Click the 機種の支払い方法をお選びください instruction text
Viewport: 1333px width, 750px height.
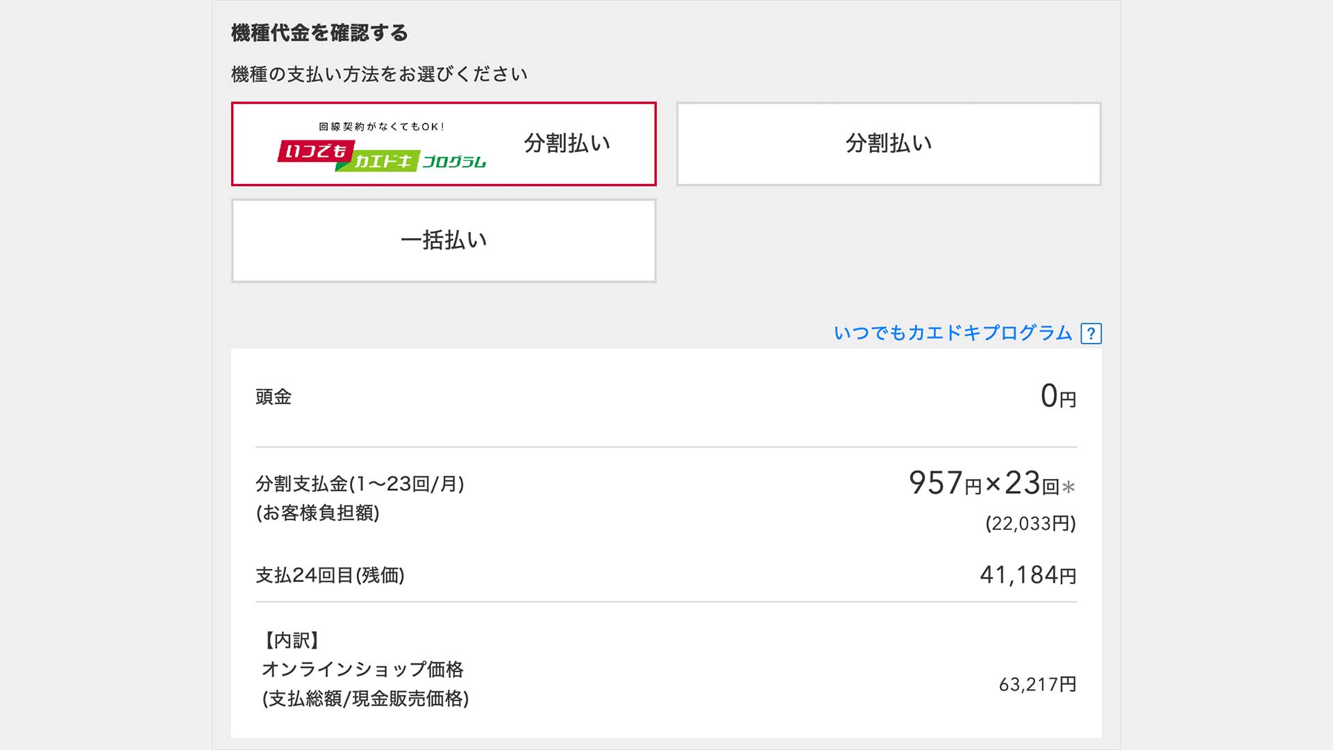pos(379,74)
